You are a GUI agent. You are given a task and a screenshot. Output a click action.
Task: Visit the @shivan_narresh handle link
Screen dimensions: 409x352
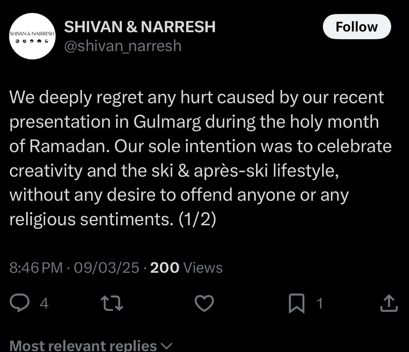(123, 46)
